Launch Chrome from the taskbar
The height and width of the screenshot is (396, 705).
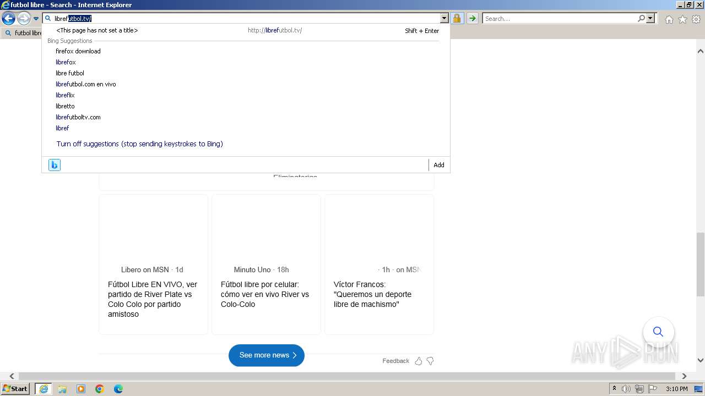[x=100, y=389]
